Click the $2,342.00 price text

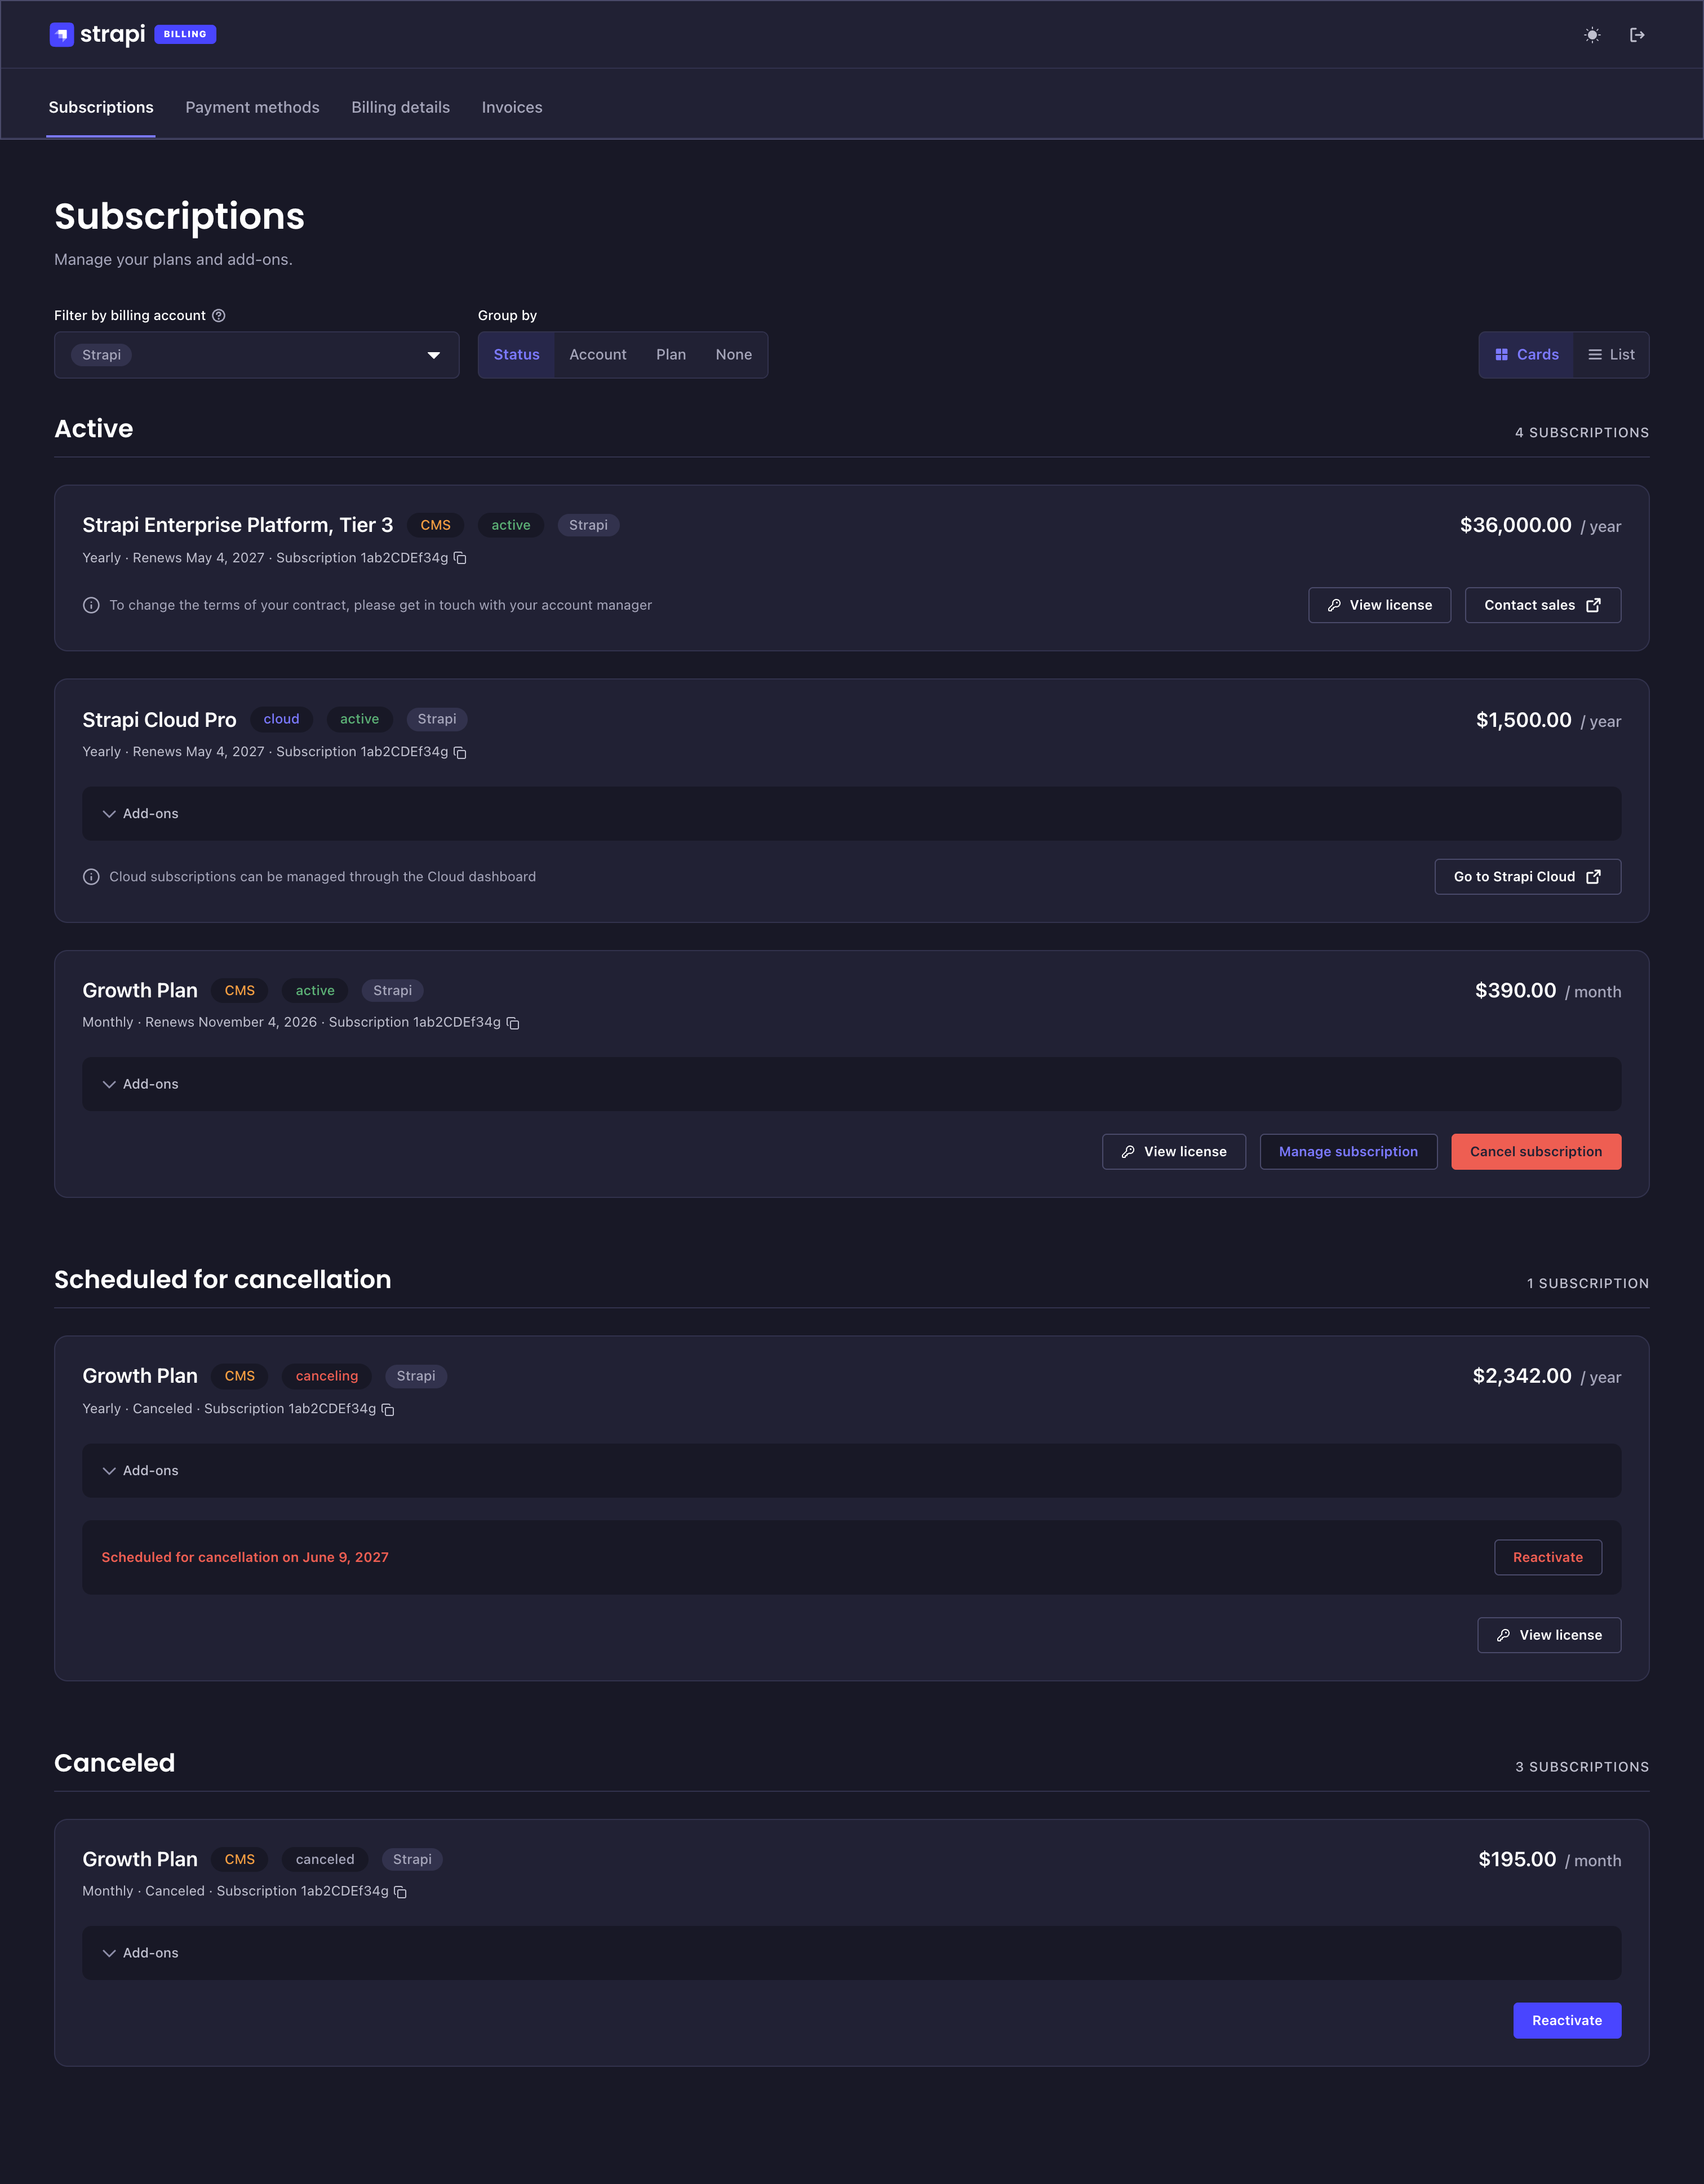1522,1376
